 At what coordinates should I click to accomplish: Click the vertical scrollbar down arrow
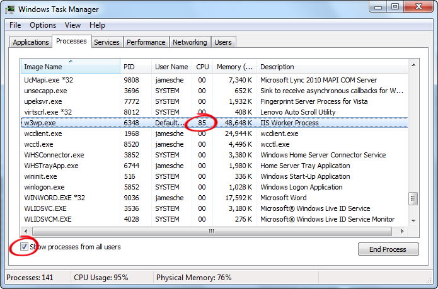413,220
